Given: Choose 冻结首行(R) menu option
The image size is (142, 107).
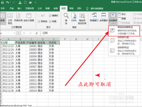Looking at the screenshot, I should click(x=124, y=41).
